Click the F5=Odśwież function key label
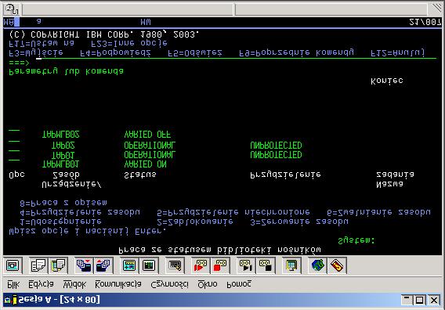445x310 pixels. 195,53
